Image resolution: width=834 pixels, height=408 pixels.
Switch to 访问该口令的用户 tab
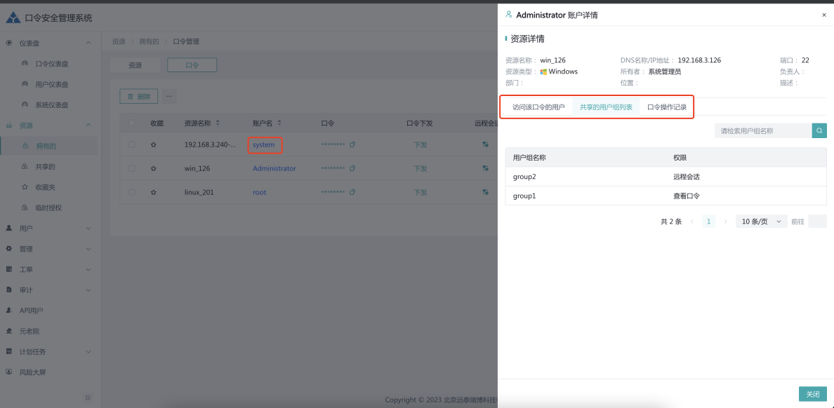click(538, 107)
